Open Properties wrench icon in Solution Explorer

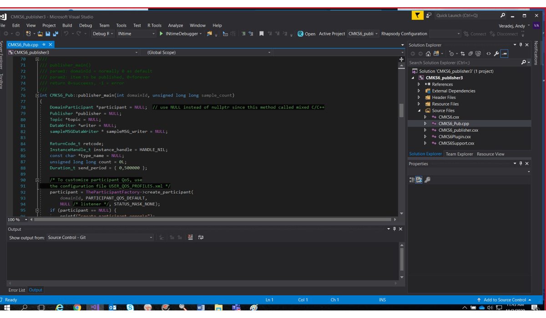click(496, 54)
